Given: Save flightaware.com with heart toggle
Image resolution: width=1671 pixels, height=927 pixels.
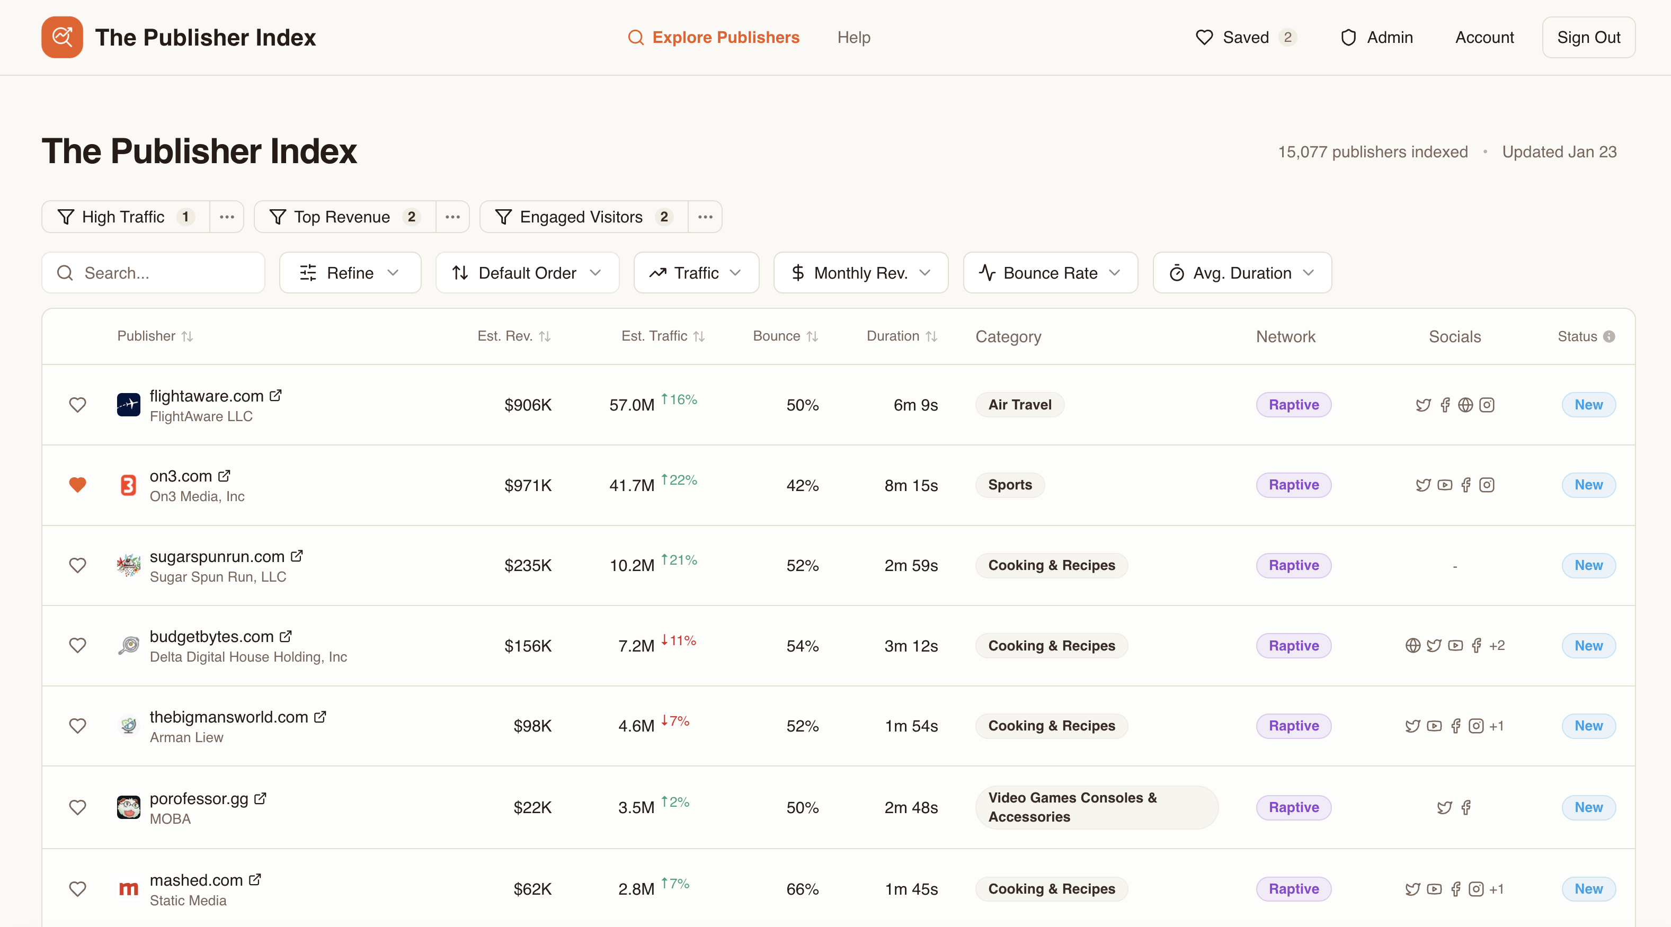Looking at the screenshot, I should (x=78, y=405).
